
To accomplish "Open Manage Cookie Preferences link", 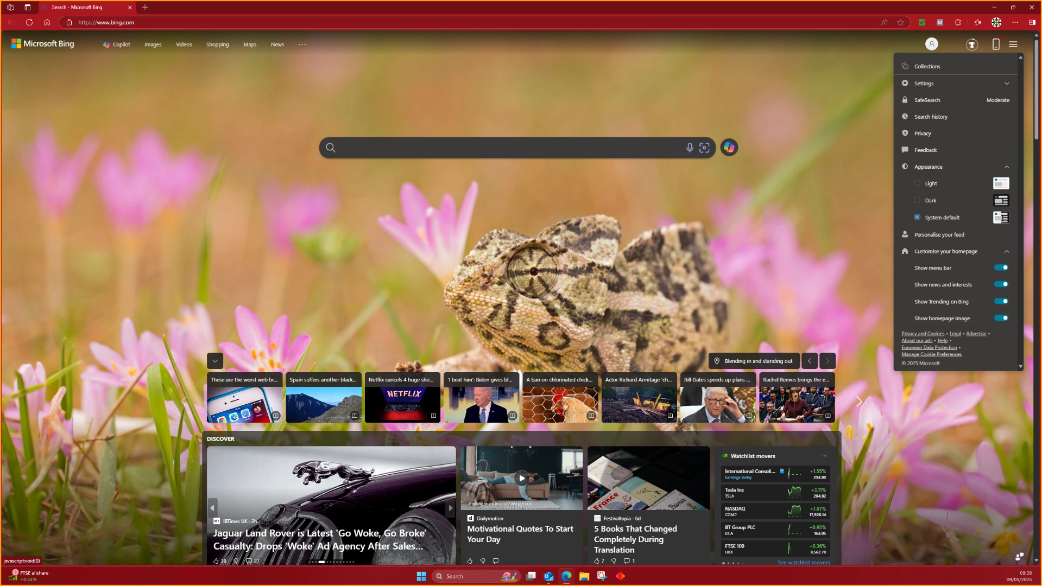I will tap(931, 354).
